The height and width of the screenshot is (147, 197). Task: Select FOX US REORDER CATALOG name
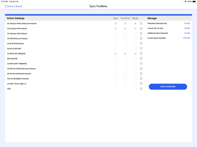tap(18, 79)
